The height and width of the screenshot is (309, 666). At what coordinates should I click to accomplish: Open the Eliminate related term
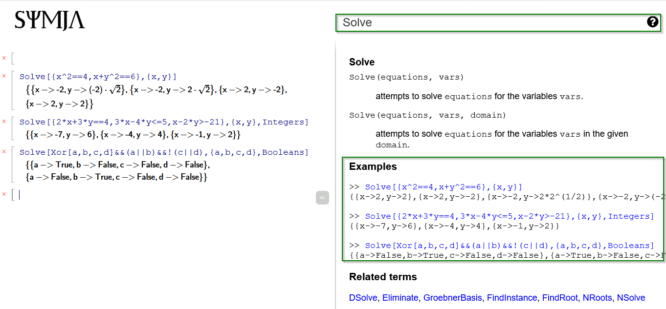pyautogui.click(x=400, y=298)
